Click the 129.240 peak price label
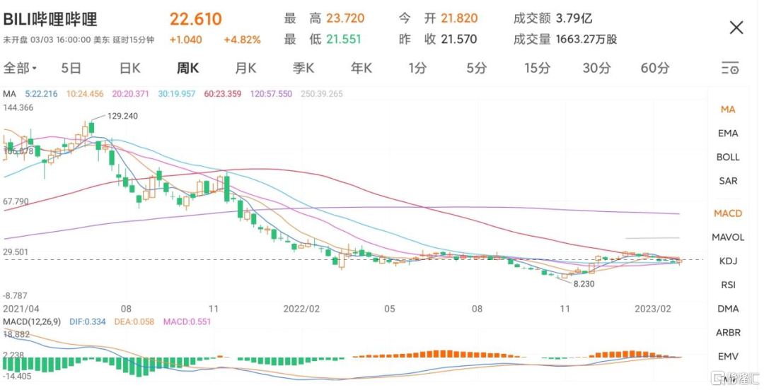764x390 pixels. click(x=122, y=116)
